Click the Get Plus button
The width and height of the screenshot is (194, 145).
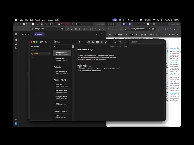click(39, 34)
